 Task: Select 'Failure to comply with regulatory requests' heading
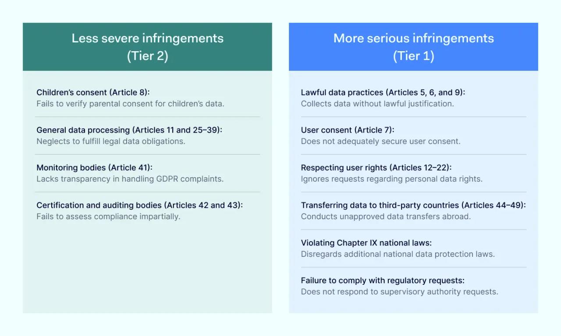coord(383,280)
